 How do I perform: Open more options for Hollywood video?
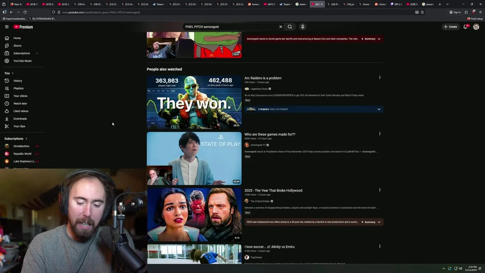[x=380, y=190]
